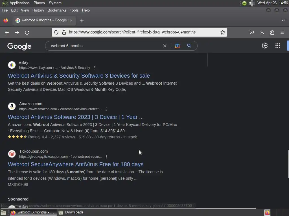Image resolution: width=289 pixels, height=216 pixels.
Task: Open the Extensions panel
Action: click(272, 33)
